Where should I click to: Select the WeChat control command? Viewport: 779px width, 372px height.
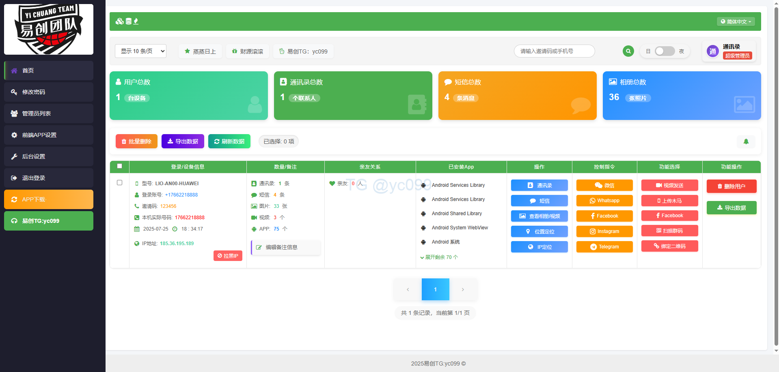pyautogui.click(x=604, y=185)
